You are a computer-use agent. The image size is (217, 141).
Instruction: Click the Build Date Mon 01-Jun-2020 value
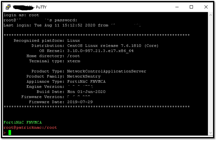click(x=86, y=92)
